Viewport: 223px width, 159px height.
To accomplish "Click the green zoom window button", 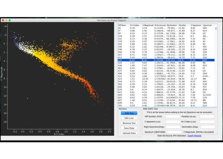I will [x=10, y=20].
